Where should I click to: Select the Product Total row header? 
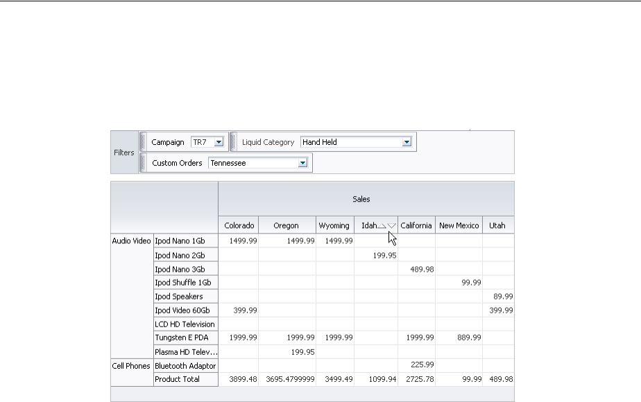point(186,379)
